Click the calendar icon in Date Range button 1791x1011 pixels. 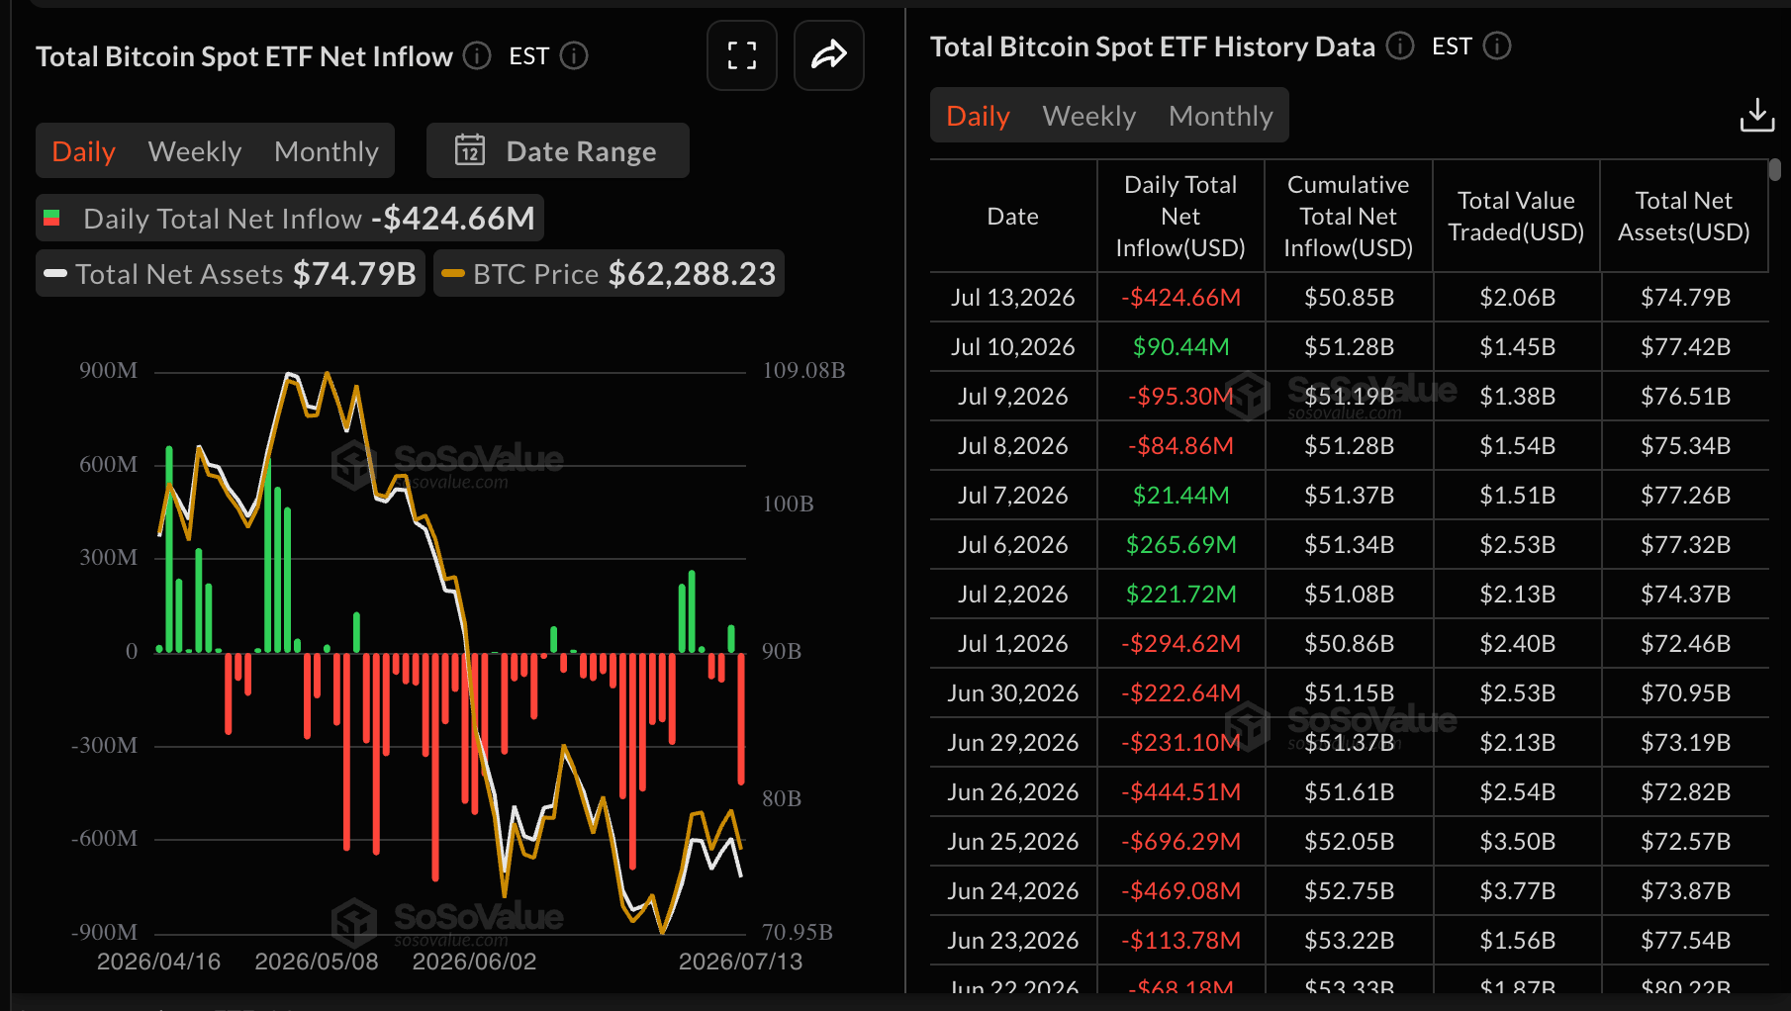point(470,150)
